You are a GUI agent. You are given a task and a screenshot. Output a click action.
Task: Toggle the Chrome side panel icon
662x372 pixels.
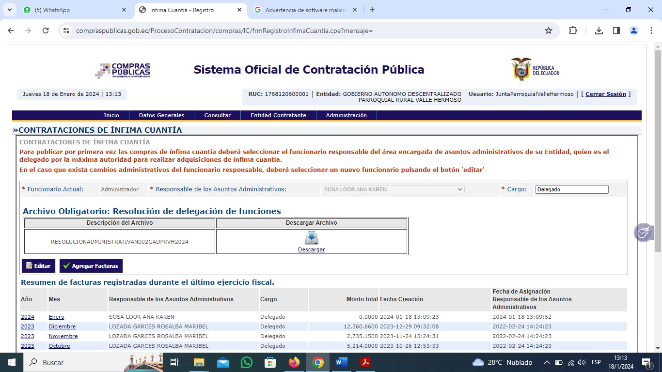[x=616, y=31]
